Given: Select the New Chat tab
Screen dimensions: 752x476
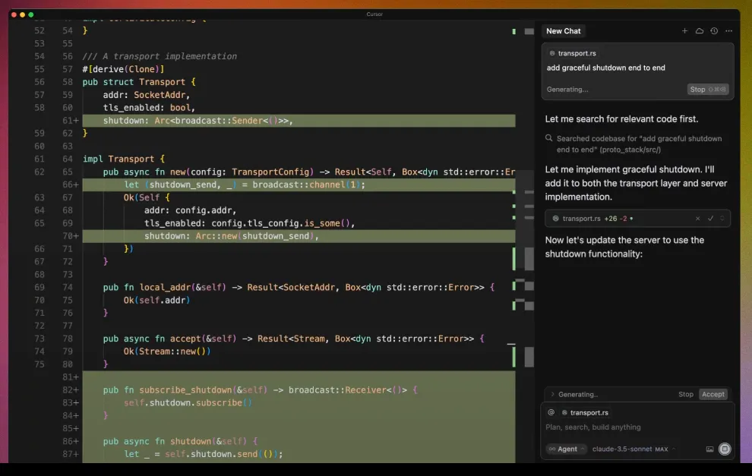Looking at the screenshot, I should tap(563, 31).
